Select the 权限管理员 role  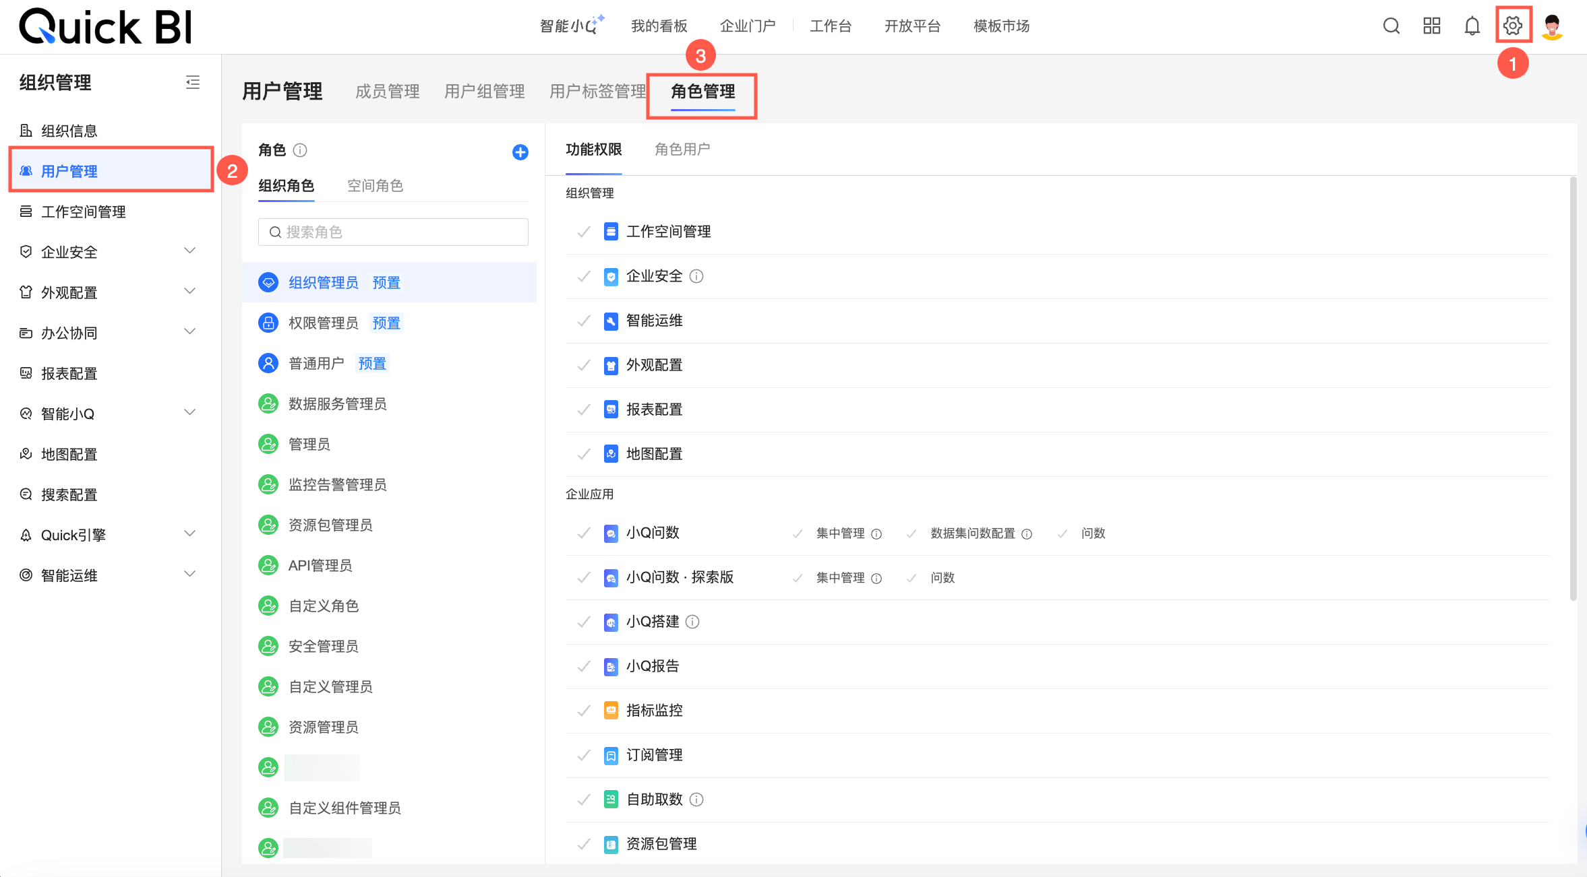click(323, 323)
